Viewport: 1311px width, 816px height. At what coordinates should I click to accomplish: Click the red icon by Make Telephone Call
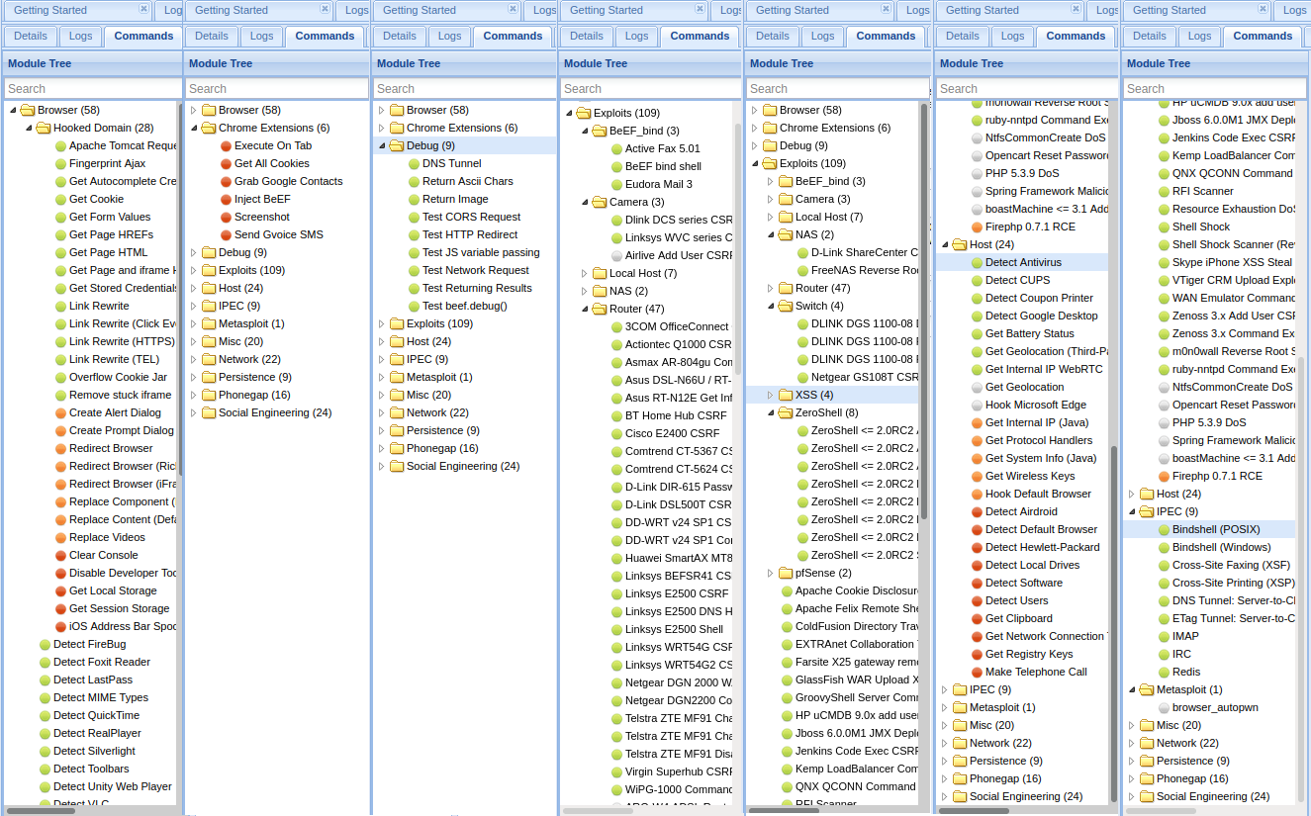click(x=977, y=672)
